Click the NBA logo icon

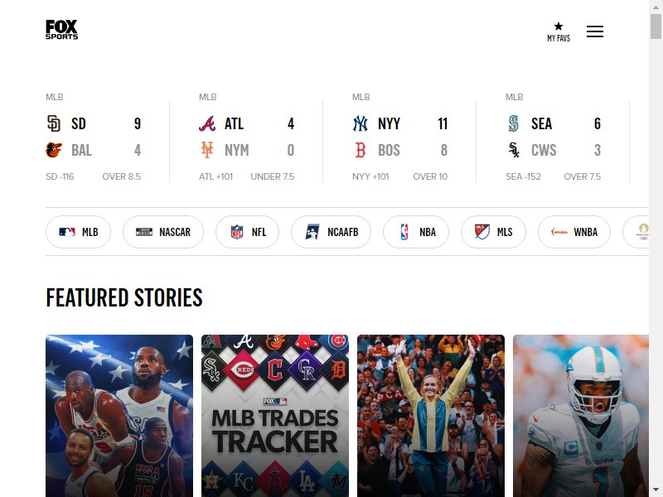404,232
